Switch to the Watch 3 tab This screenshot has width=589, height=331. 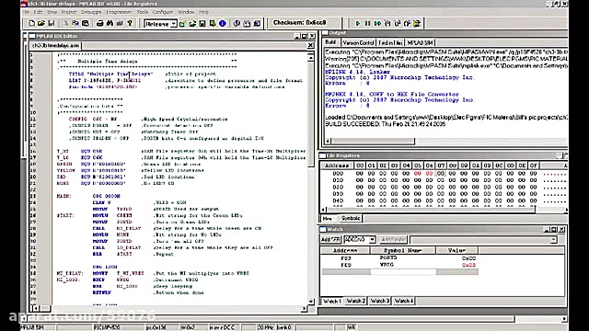pos(380,301)
